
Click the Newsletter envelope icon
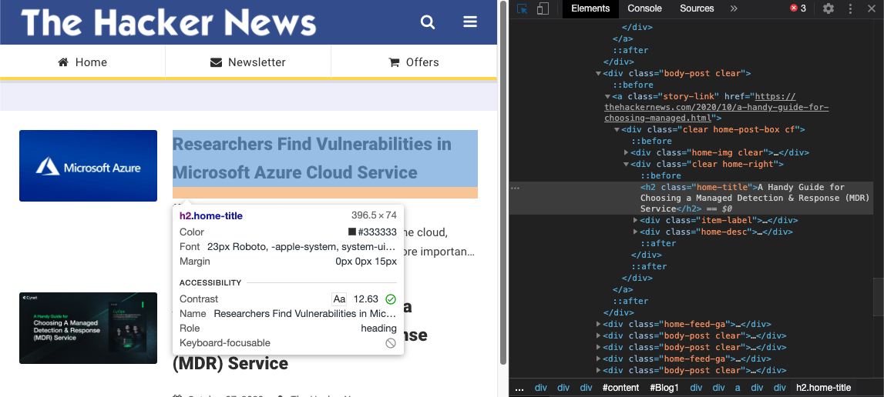[x=216, y=62]
